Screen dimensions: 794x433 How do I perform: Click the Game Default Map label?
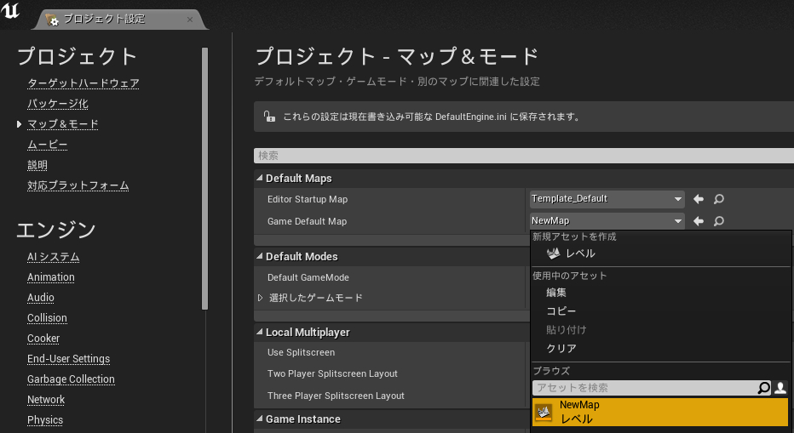[307, 221]
